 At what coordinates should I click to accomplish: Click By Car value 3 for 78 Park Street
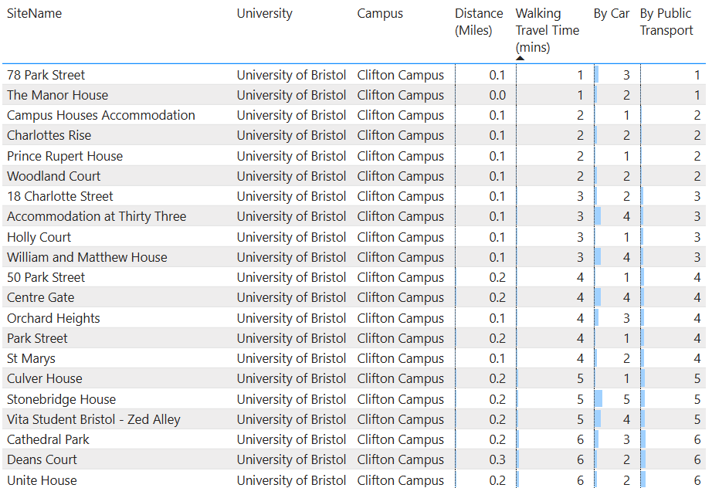coord(626,75)
